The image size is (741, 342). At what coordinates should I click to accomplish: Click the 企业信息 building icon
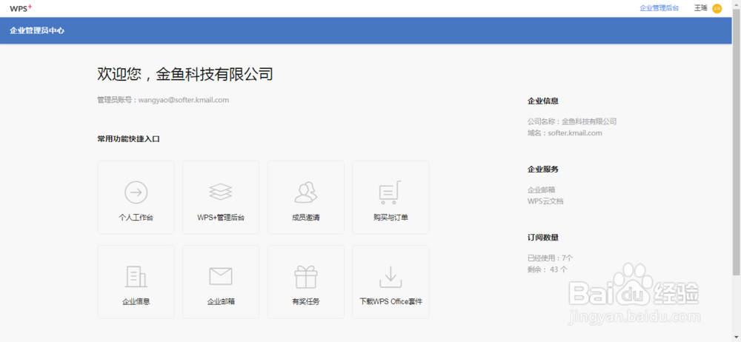point(136,277)
